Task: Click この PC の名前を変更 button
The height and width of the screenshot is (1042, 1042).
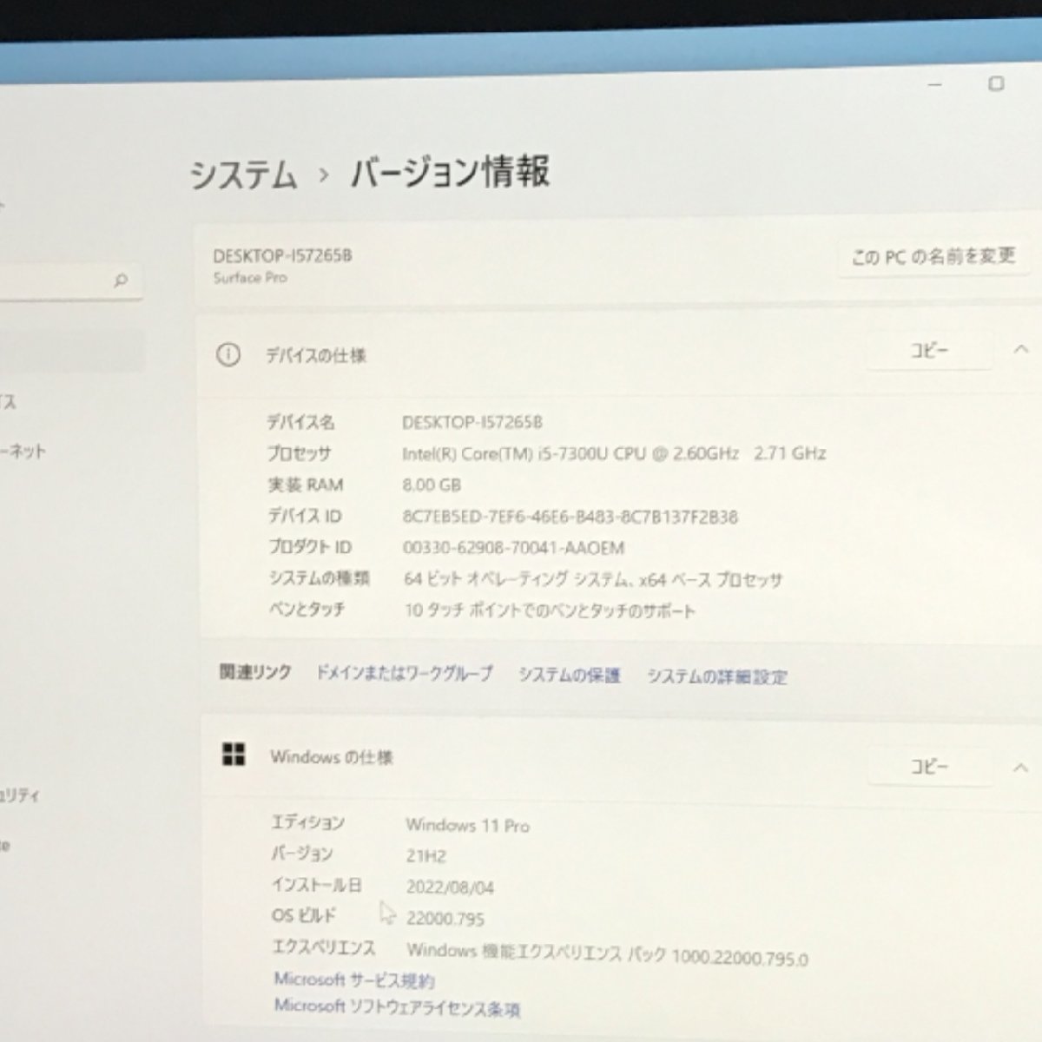Action: click(933, 257)
